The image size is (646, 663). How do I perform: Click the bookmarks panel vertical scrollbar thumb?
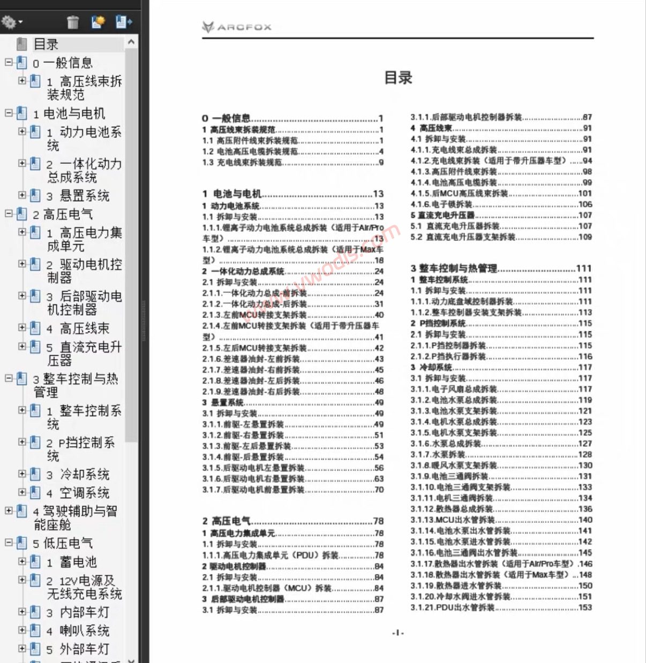pyautogui.click(x=131, y=245)
